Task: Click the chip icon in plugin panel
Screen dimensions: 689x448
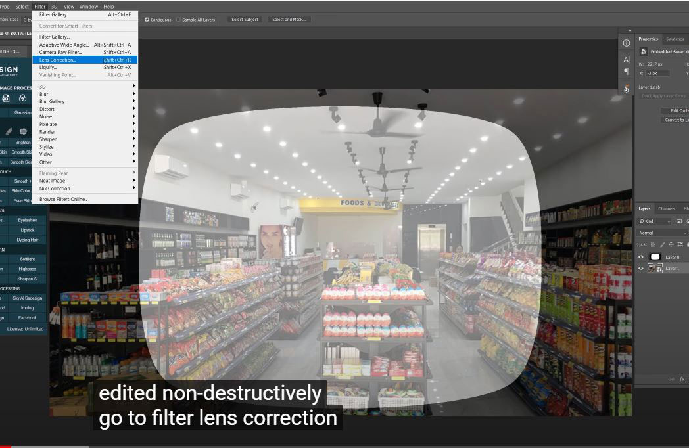Action: [23, 131]
